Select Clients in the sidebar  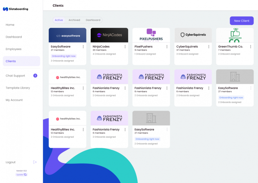(x=21, y=61)
